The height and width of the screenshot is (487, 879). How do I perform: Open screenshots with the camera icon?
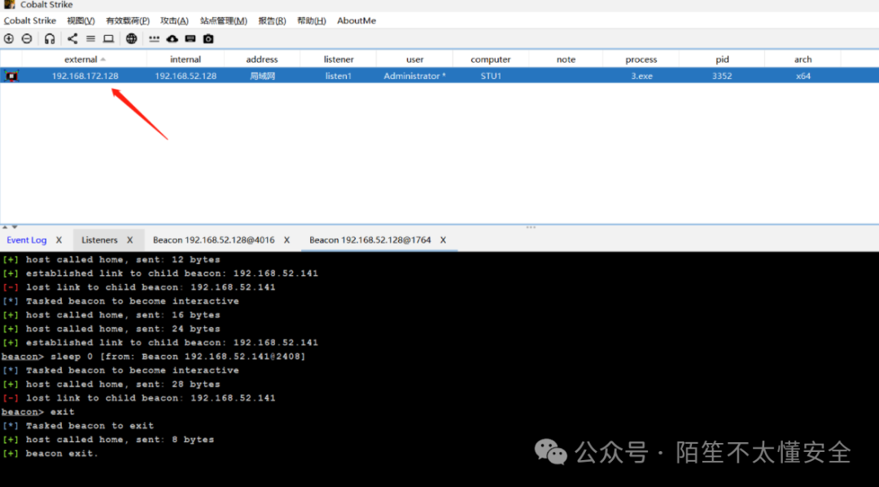tap(208, 38)
